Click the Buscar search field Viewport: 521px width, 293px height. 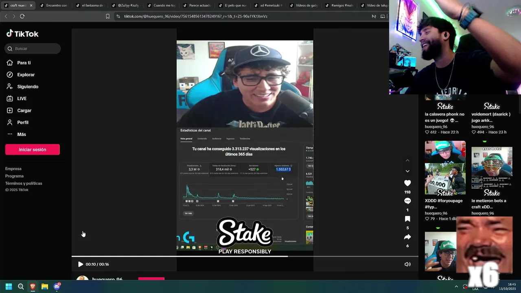33,48
